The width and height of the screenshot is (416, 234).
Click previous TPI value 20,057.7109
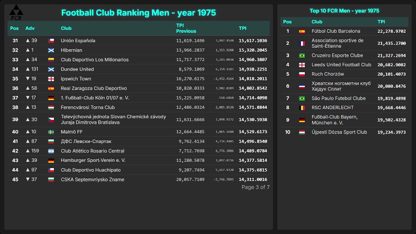pos(190,179)
